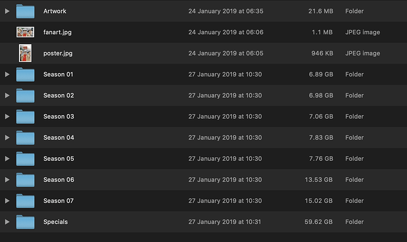
Task: Select the poster.jpg thumbnail
Action: [x=25, y=53]
